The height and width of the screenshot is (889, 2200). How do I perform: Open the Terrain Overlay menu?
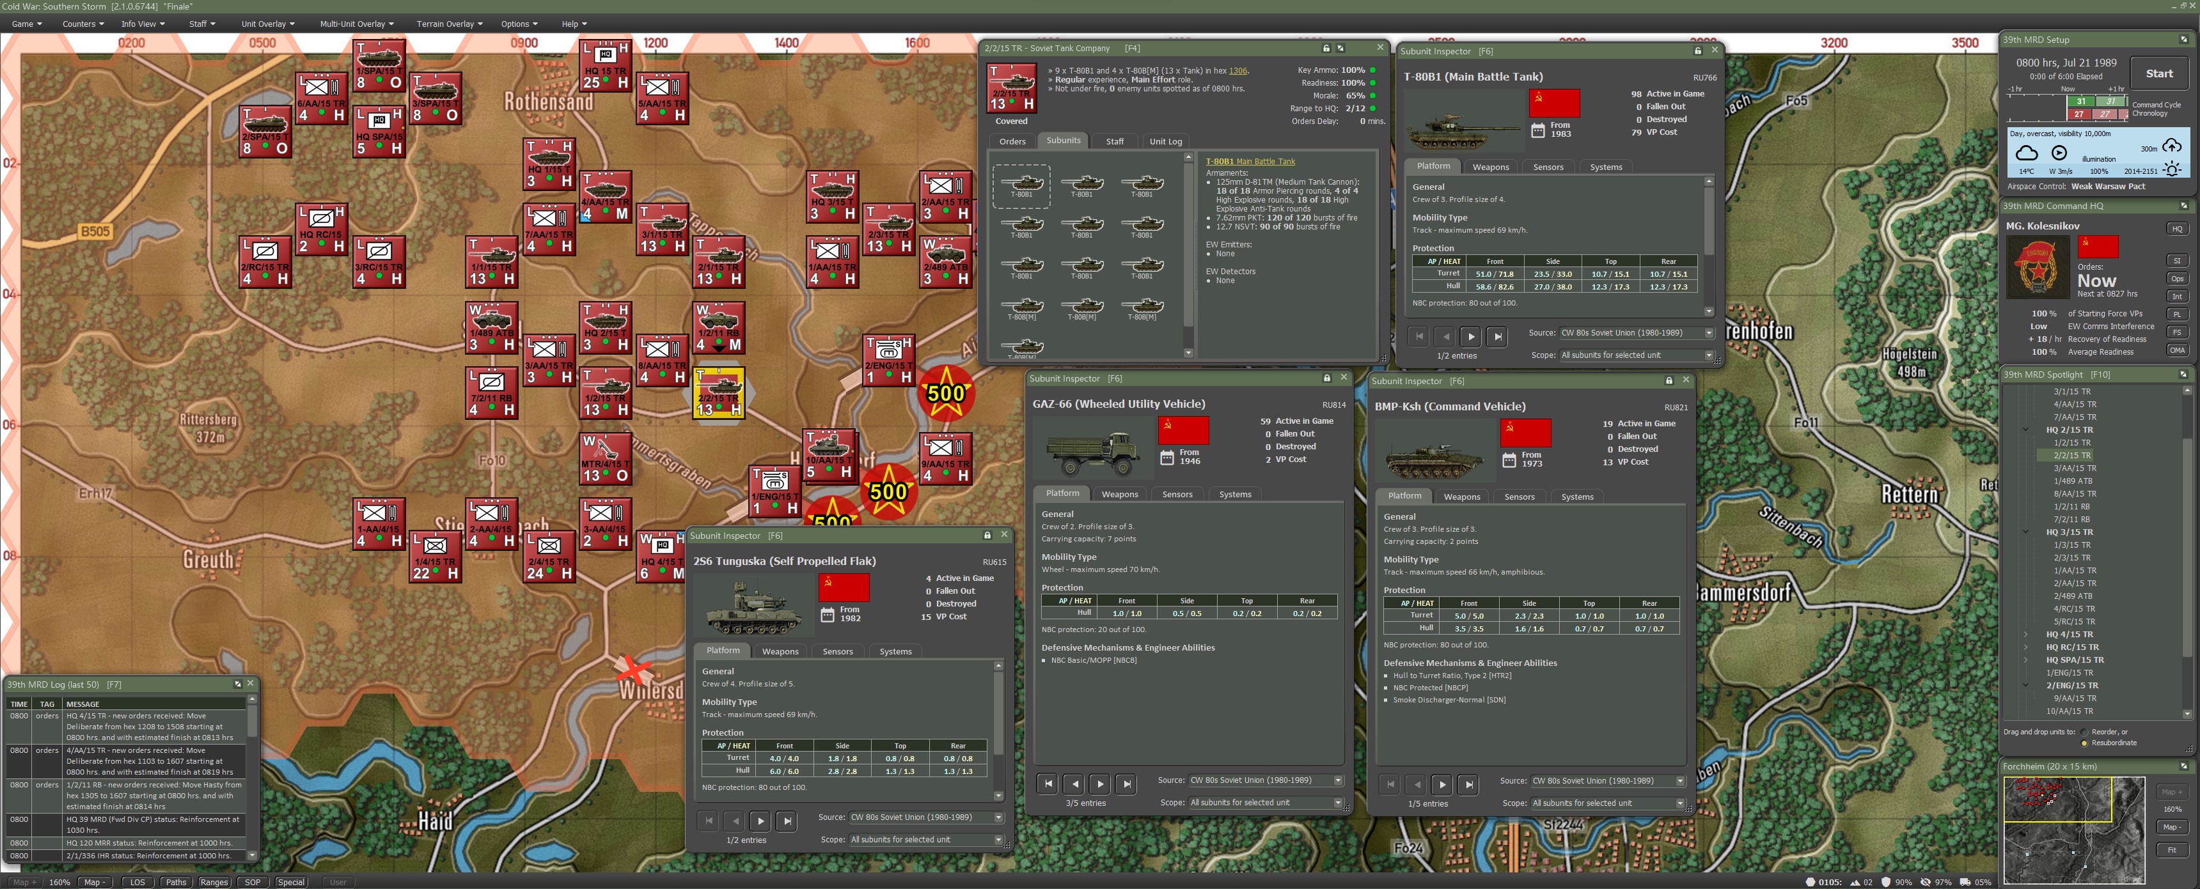[449, 24]
